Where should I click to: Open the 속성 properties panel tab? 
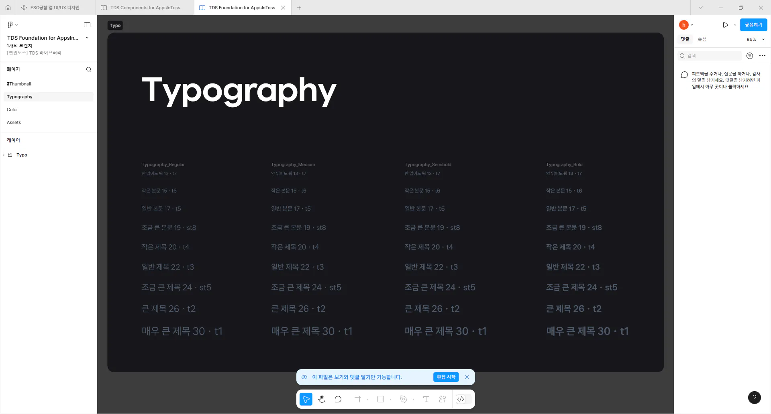tap(702, 39)
